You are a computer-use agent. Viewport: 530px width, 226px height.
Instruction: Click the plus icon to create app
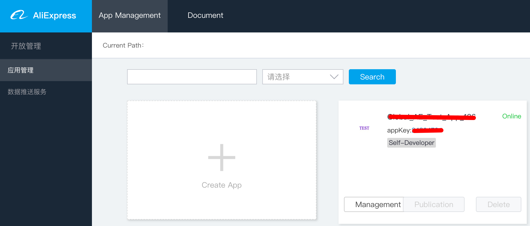click(x=222, y=158)
